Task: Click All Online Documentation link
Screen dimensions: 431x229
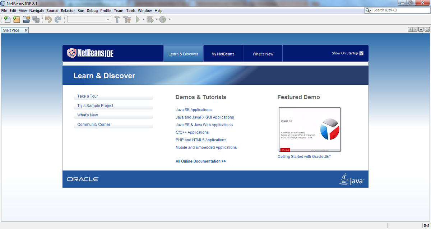Action: click(x=201, y=161)
